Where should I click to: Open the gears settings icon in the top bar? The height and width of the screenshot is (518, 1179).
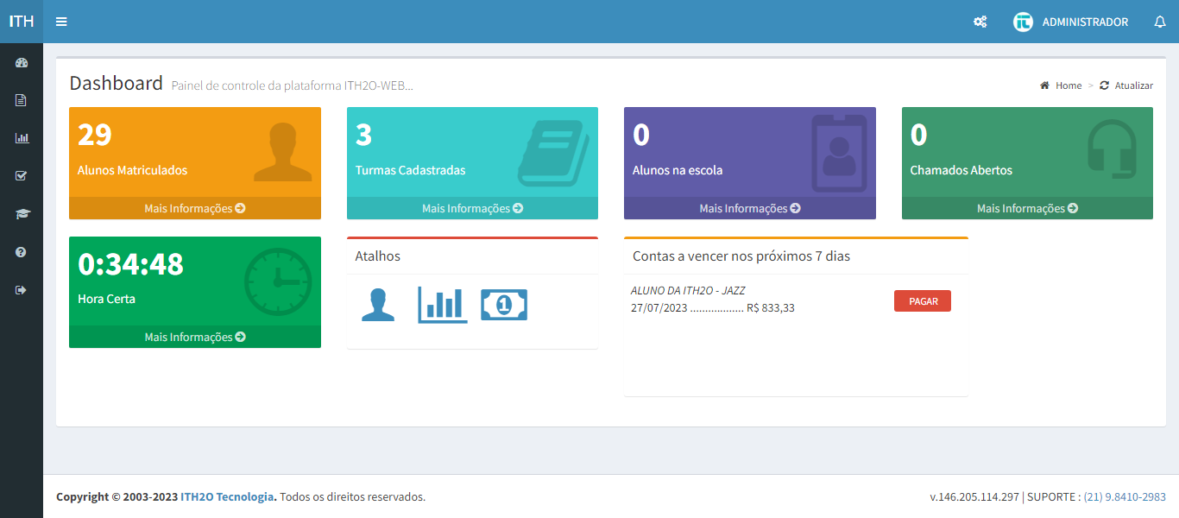[980, 22]
